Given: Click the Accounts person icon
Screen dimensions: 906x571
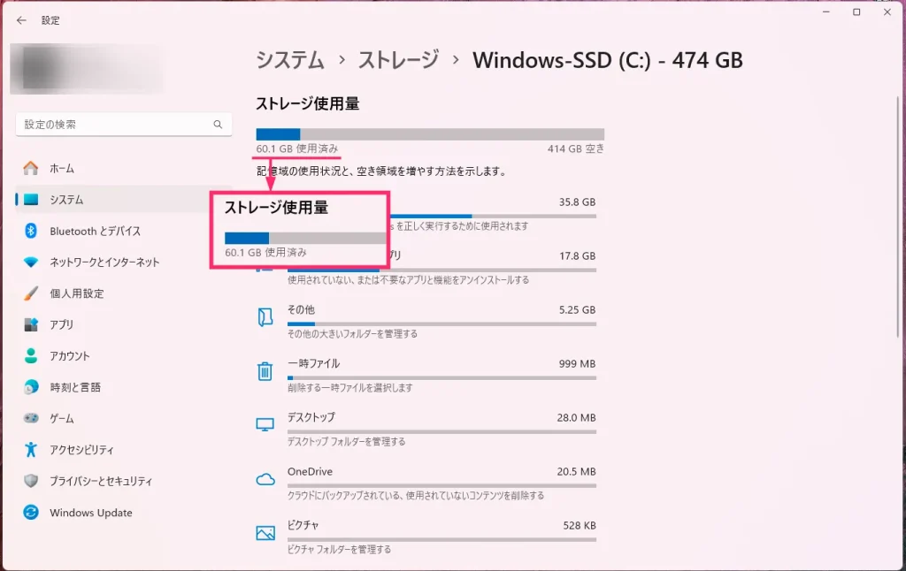Looking at the screenshot, I should click(x=31, y=355).
